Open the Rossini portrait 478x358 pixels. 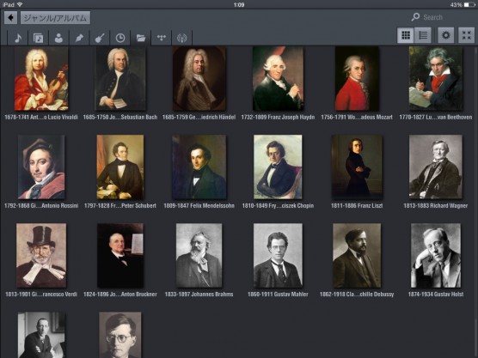[x=41, y=167]
